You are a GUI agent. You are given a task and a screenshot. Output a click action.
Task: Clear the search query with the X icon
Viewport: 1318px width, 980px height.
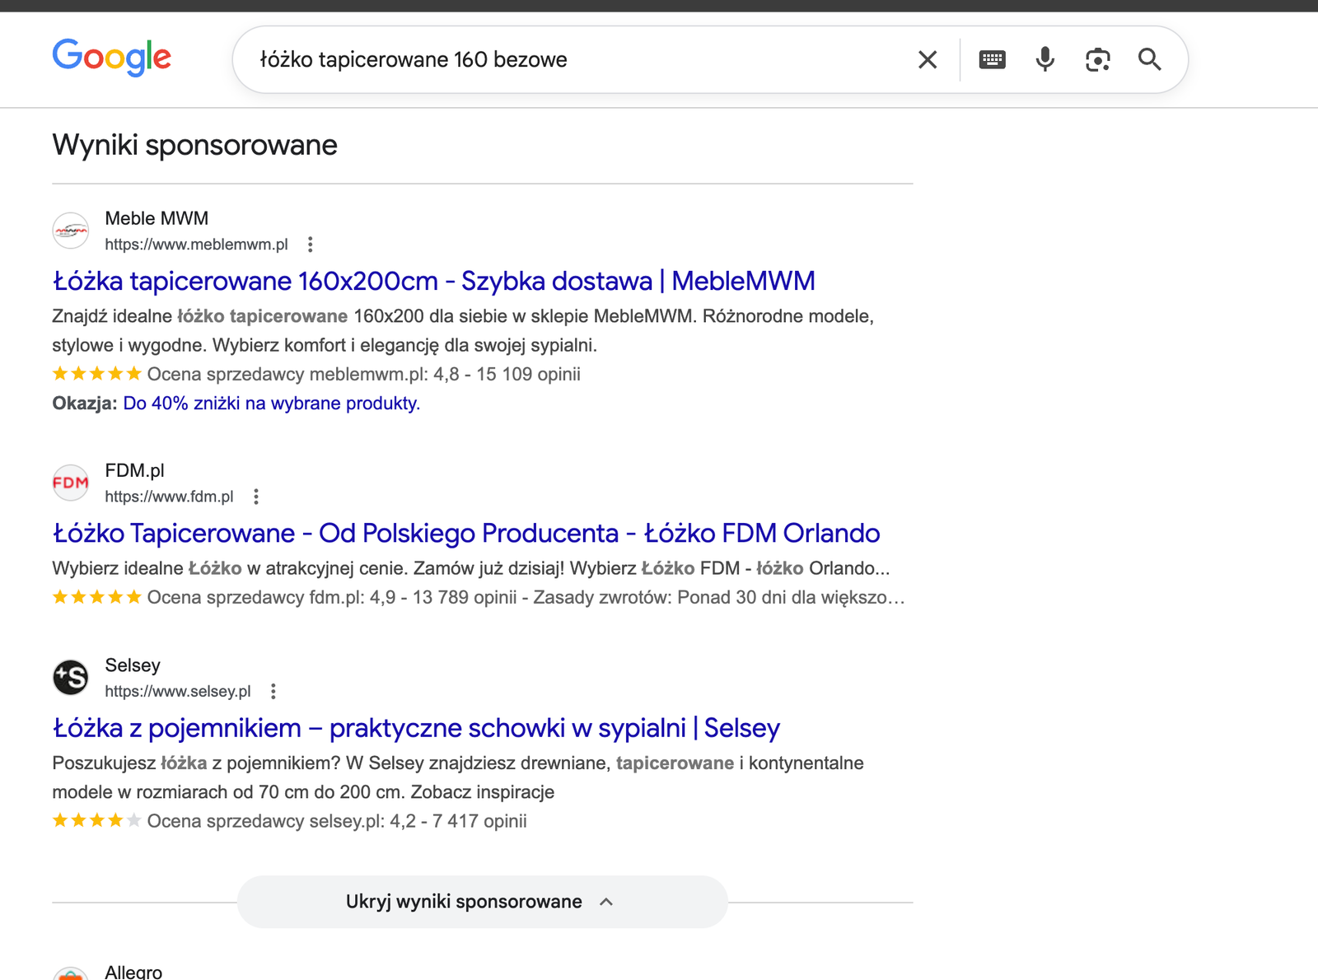(x=928, y=59)
